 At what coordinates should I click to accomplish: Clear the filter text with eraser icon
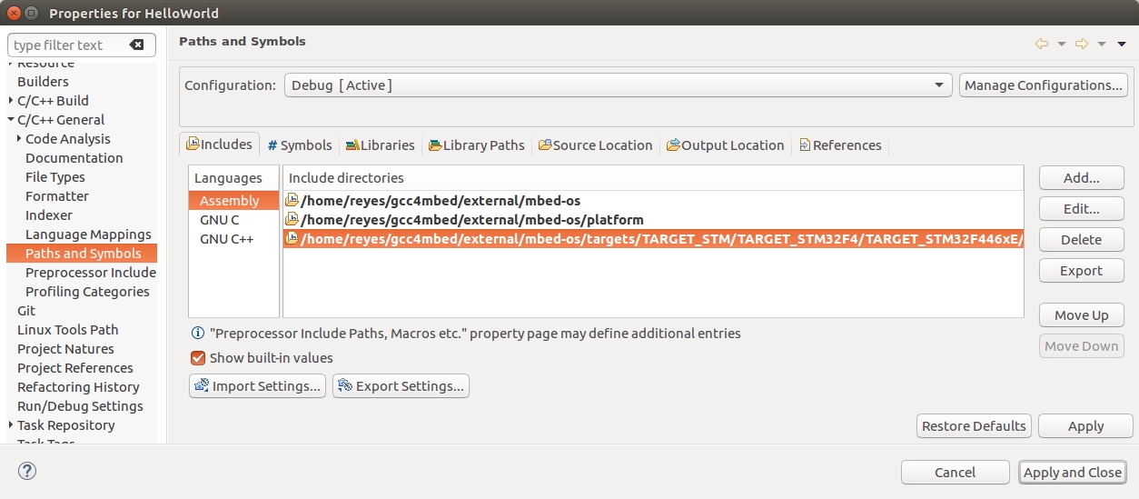[x=136, y=45]
